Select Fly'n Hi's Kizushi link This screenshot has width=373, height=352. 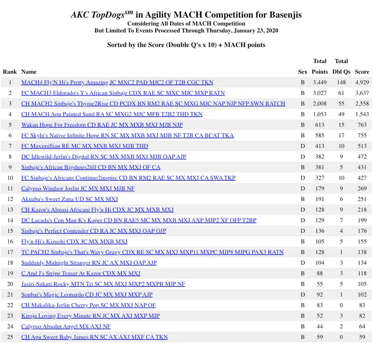pyautogui.click(x=74, y=242)
